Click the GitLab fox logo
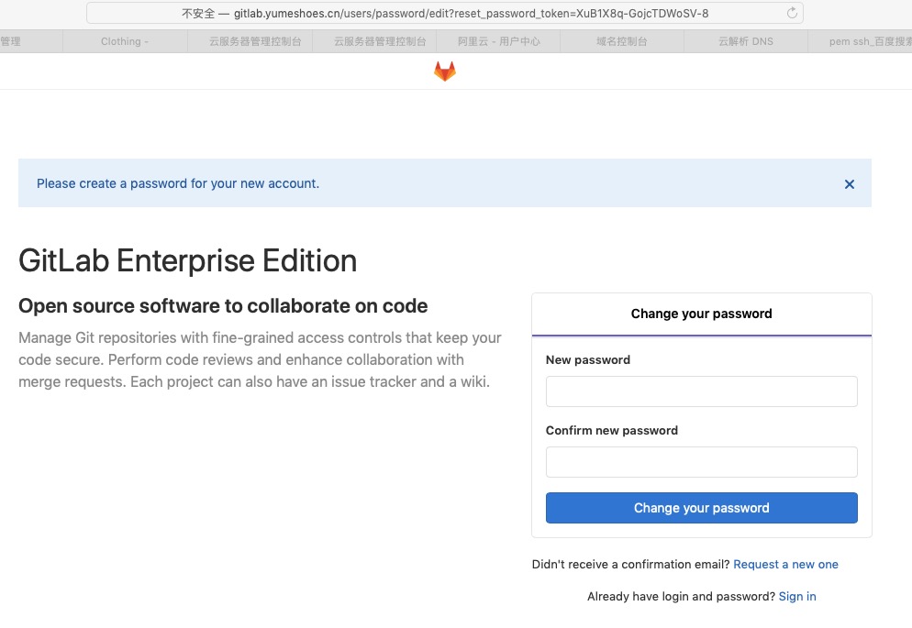This screenshot has height=628, width=912. [445, 72]
